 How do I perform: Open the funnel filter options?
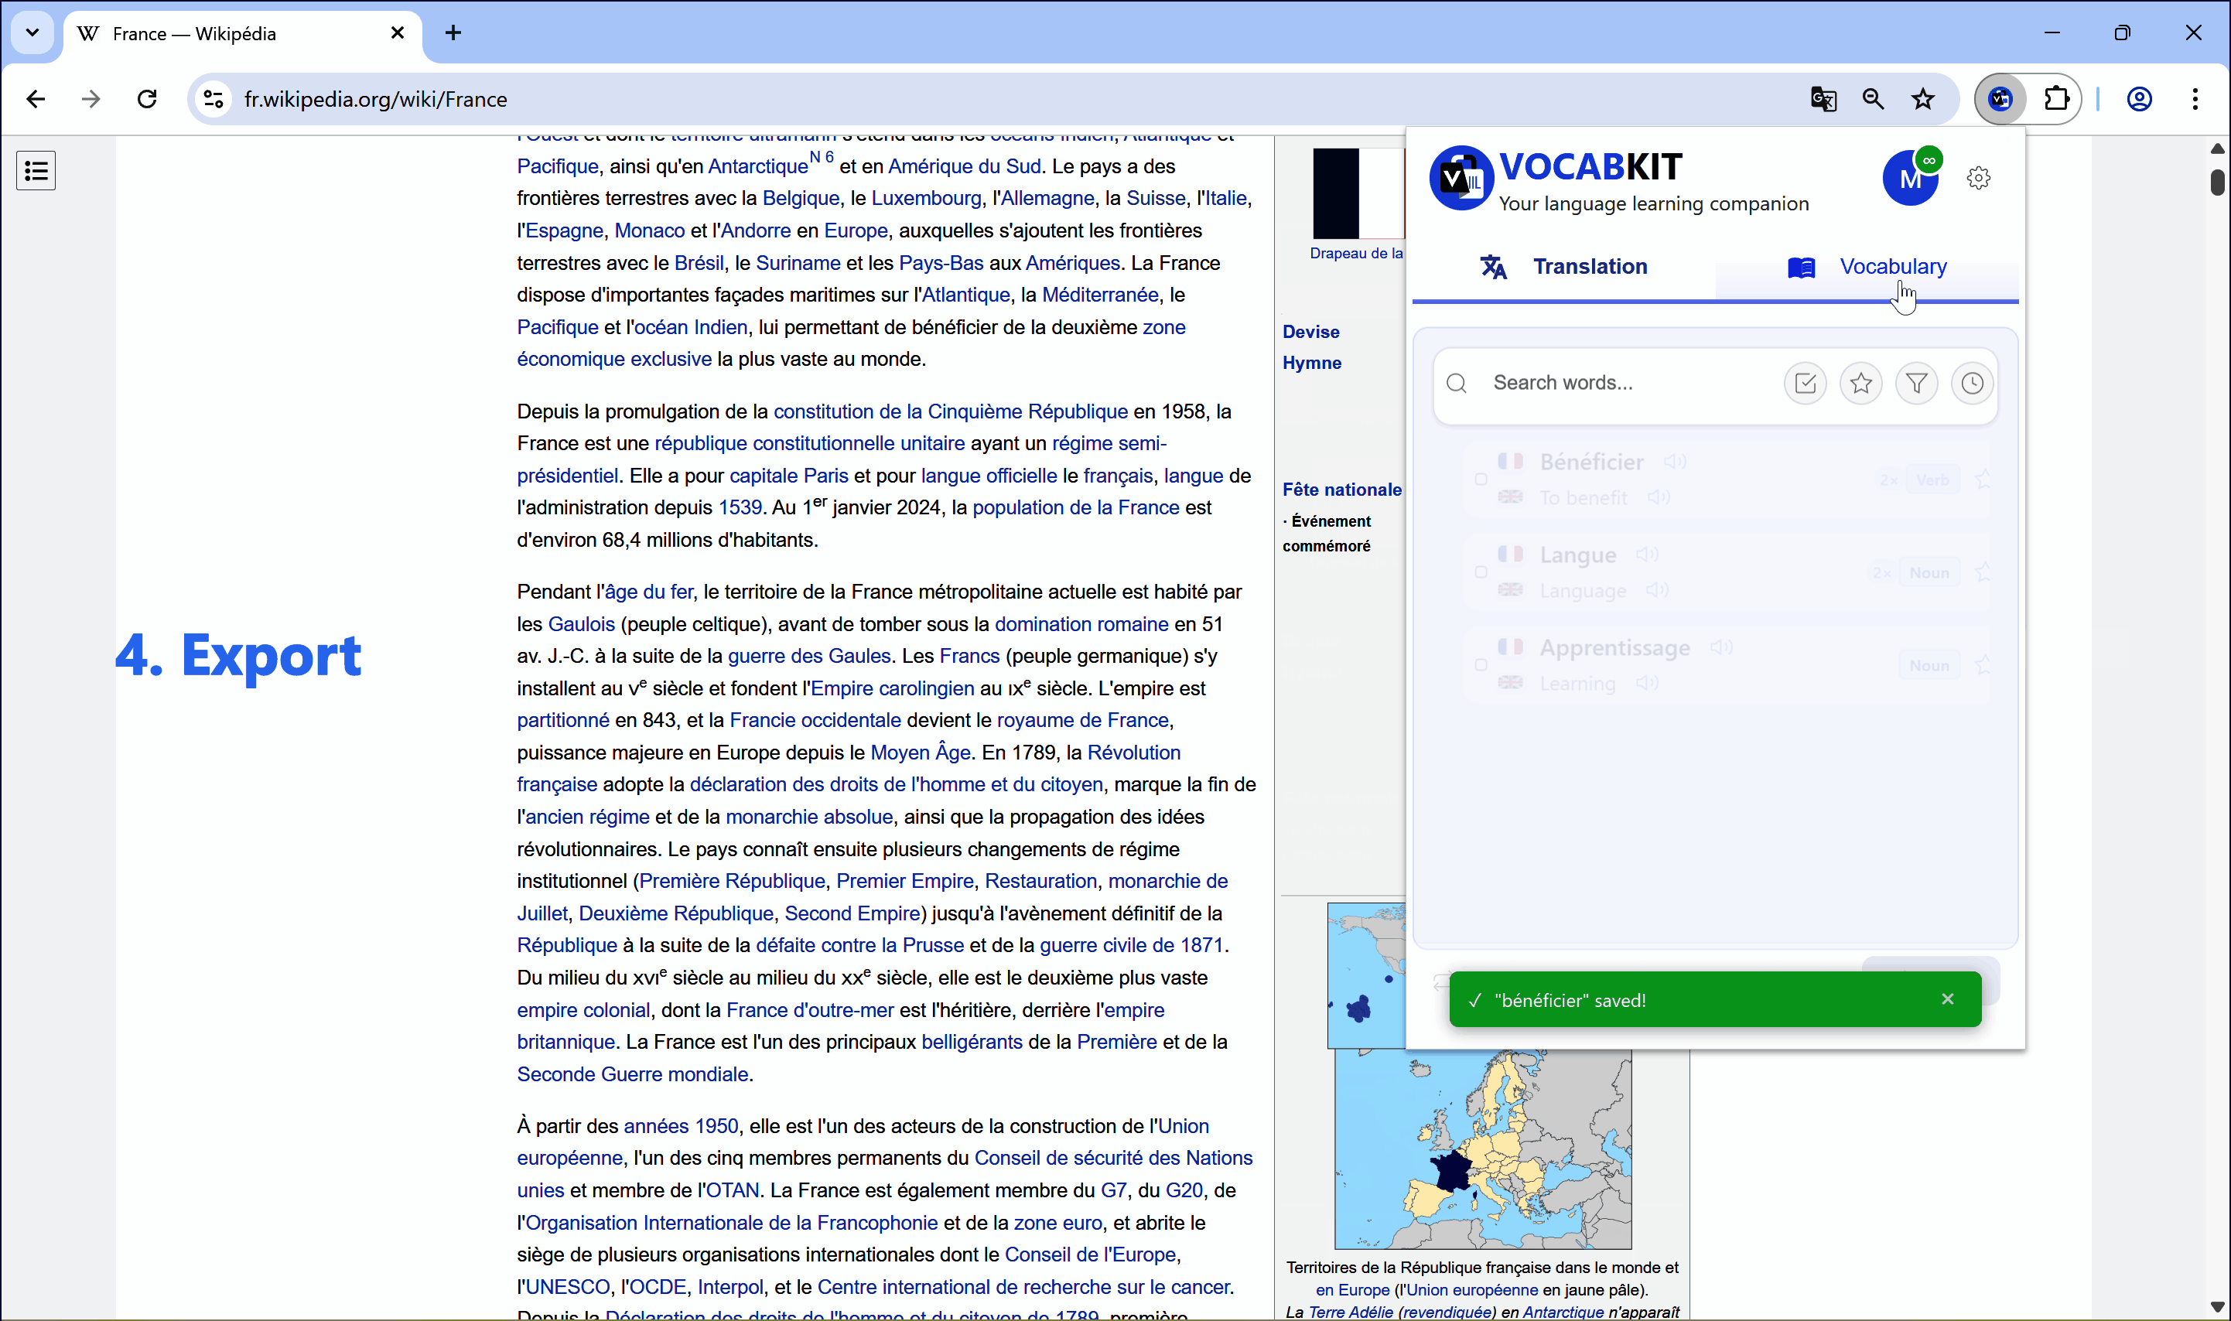point(1917,384)
